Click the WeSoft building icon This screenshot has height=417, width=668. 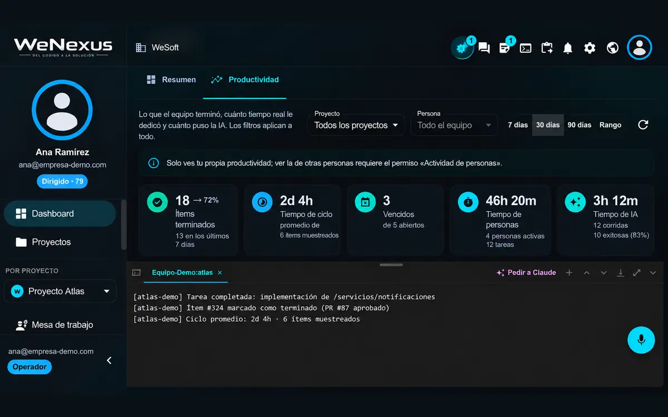pyautogui.click(x=141, y=48)
